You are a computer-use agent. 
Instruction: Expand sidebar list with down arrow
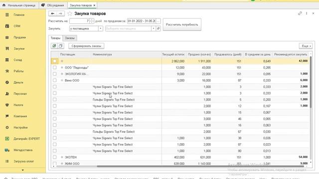[x=23, y=170]
